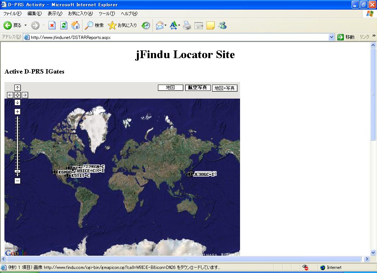Open the 検索 search toolbar button
This screenshot has height=273, width=377.
click(x=94, y=25)
